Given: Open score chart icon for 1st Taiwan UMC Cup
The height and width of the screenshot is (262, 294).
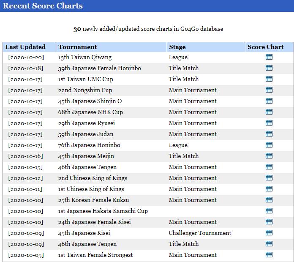Looking at the screenshot, I should (269, 79).
